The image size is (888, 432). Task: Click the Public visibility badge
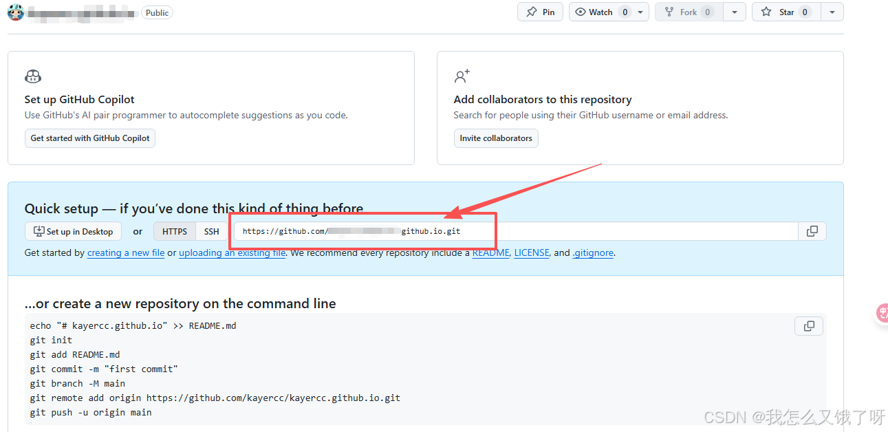coord(157,12)
